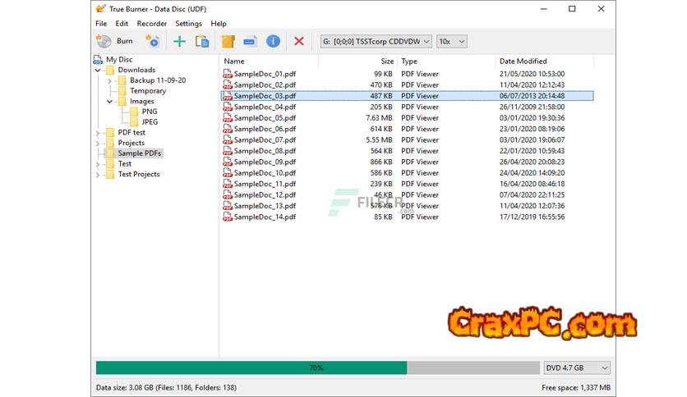Click the green plus add files icon
Screen dimensions: 687x397
(x=179, y=41)
